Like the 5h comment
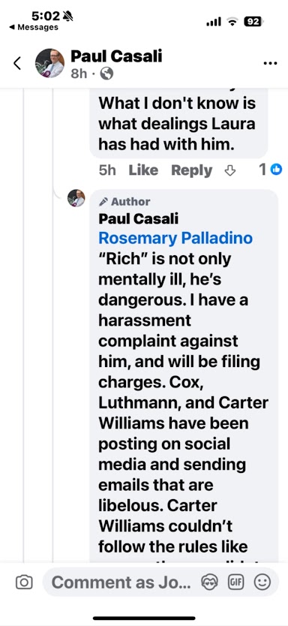This screenshot has height=626, width=288. click(x=143, y=170)
